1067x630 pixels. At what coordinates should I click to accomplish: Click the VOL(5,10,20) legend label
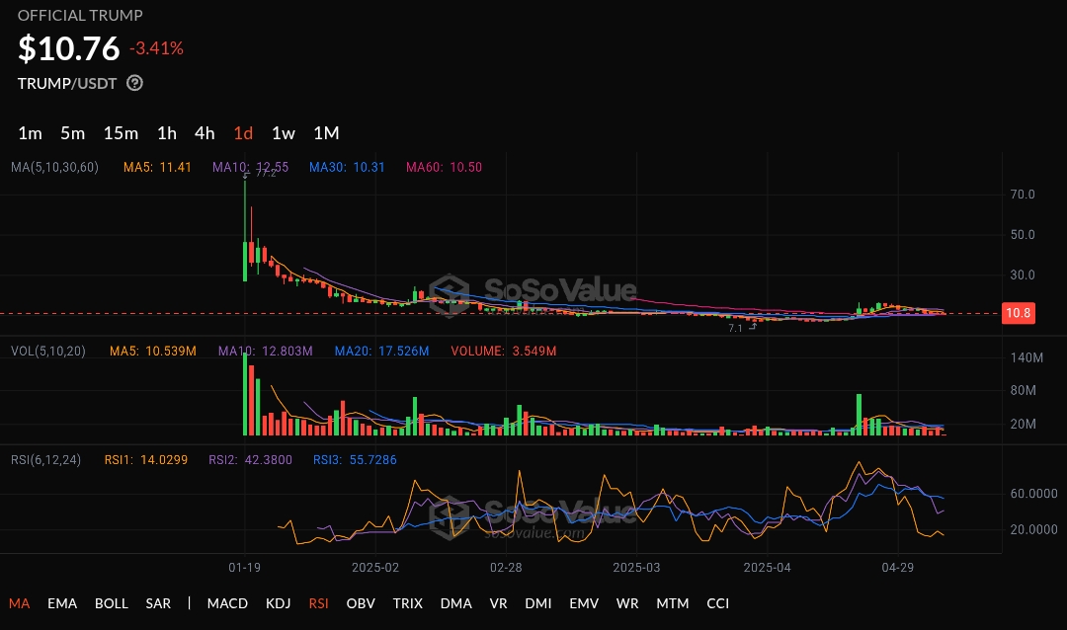point(48,352)
